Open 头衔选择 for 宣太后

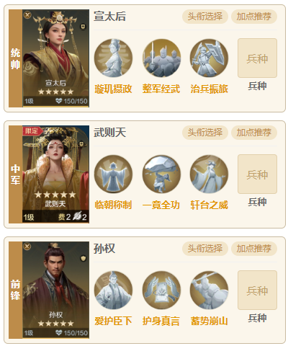[x=205, y=17]
